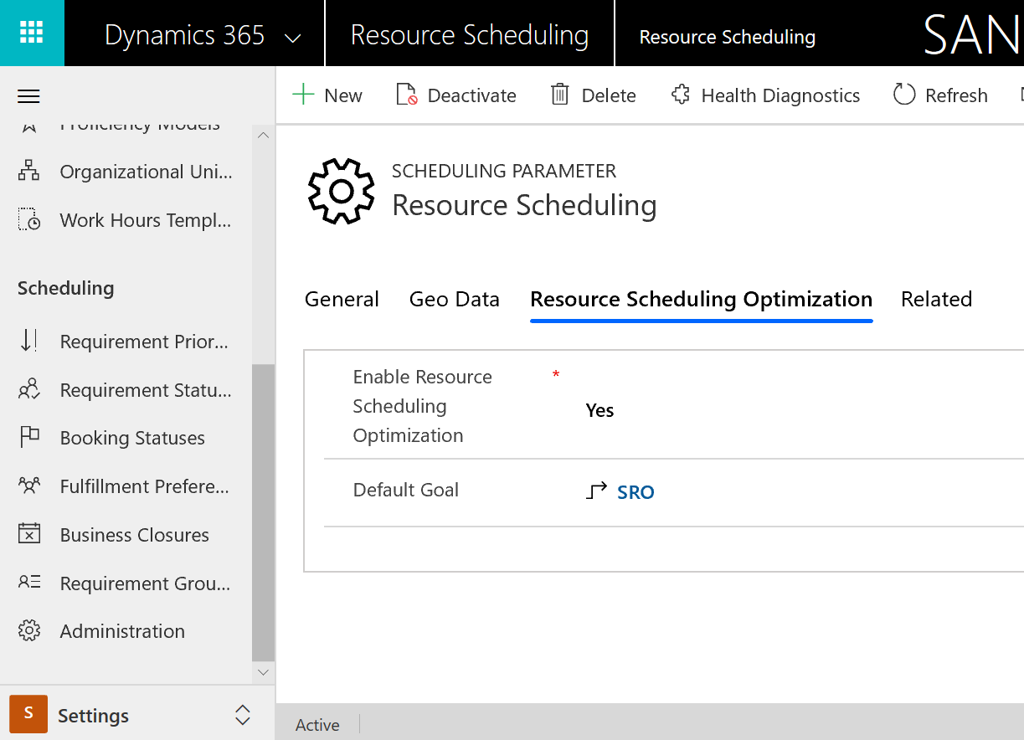Click the Deactivate document icon

pyautogui.click(x=407, y=95)
